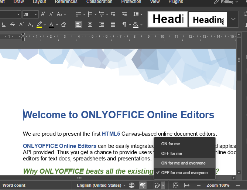Open the Plugins tab
The width and height of the screenshot is (247, 190).
[176, 2]
